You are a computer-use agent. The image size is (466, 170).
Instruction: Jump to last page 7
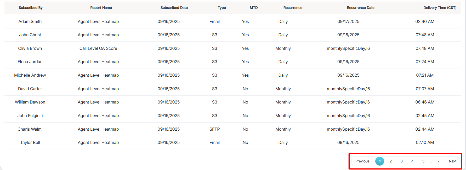[x=439, y=161]
